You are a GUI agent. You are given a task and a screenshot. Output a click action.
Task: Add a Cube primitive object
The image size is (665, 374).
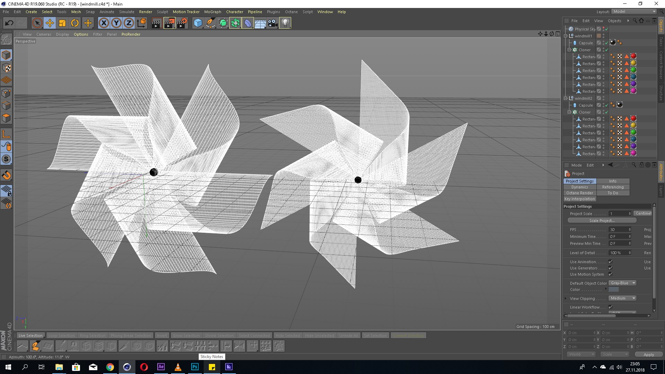click(x=198, y=23)
